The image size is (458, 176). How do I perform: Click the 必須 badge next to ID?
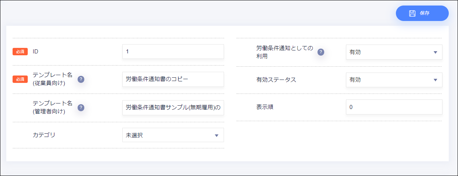(20, 52)
